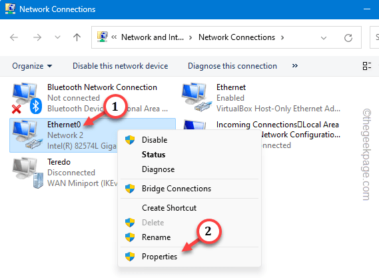Open recent locations chevron dropdown
This screenshot has height=278, width=379.
57,37
